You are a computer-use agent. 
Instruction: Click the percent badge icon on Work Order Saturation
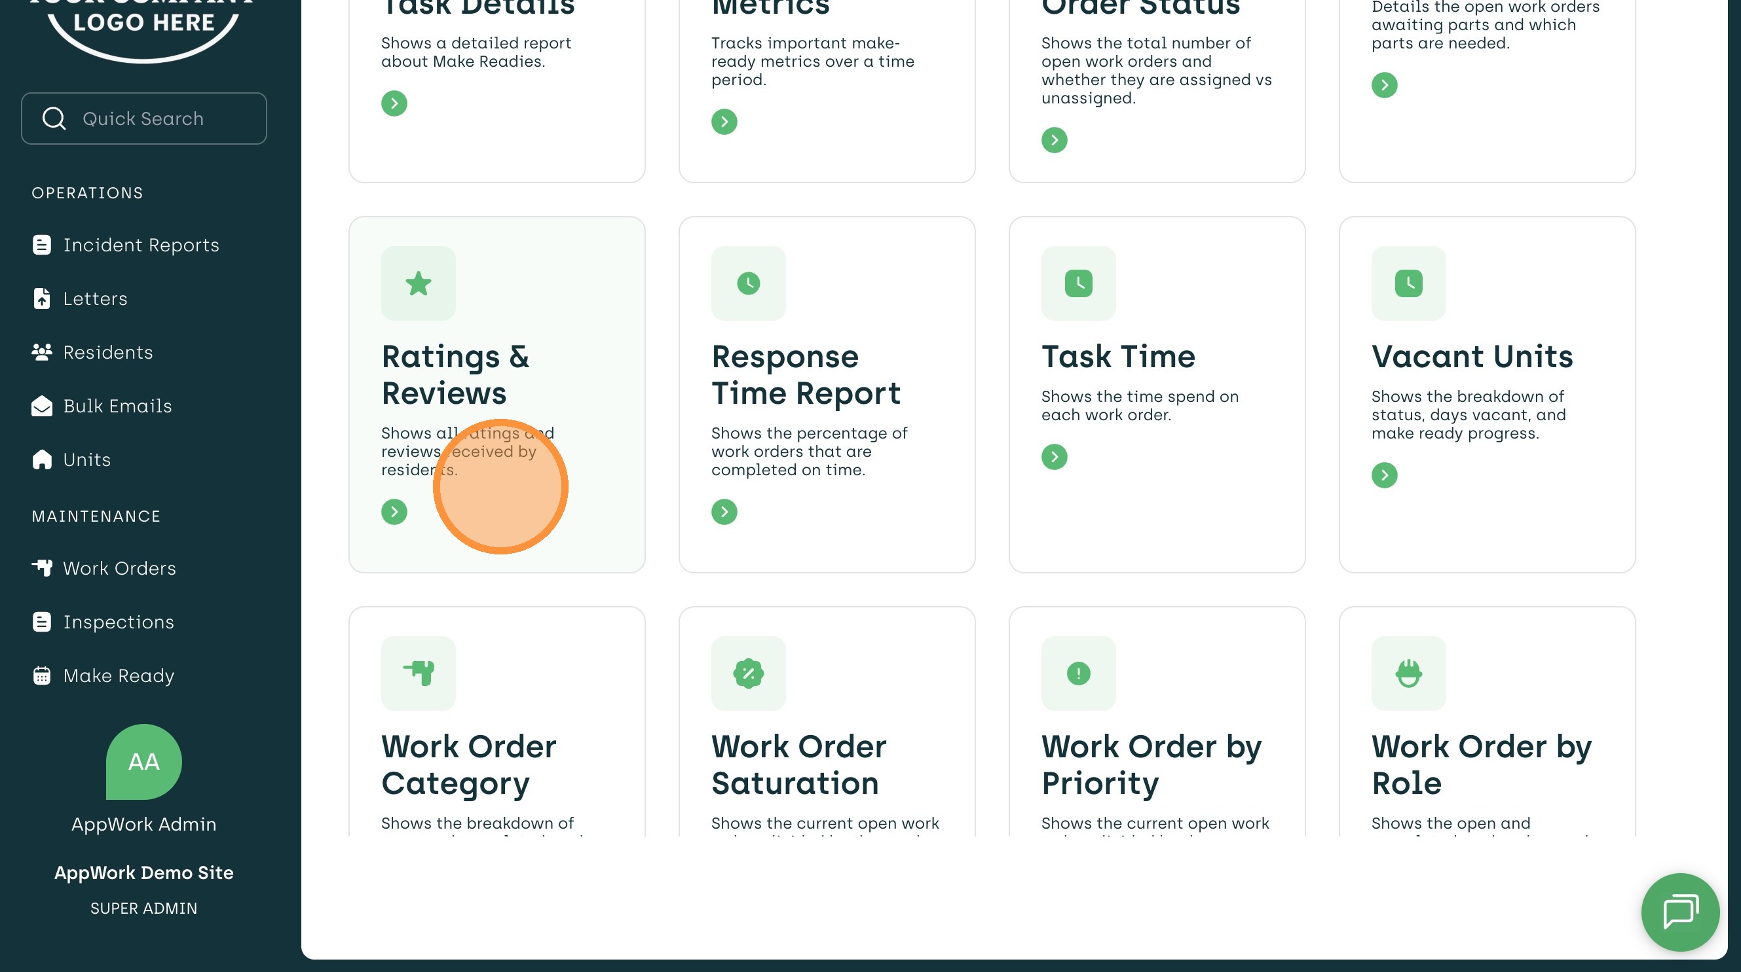(x=748, y=674)
